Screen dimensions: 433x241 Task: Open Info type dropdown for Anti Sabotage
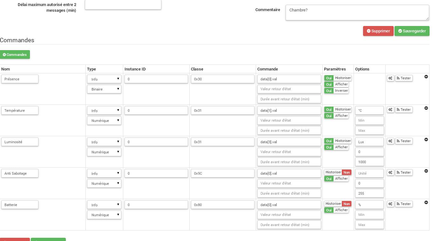(104, 173)
